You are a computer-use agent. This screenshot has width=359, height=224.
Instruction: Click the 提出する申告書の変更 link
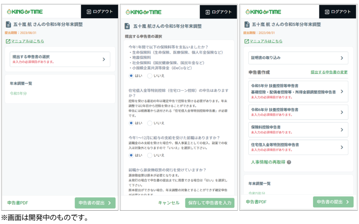coord(329,72)
